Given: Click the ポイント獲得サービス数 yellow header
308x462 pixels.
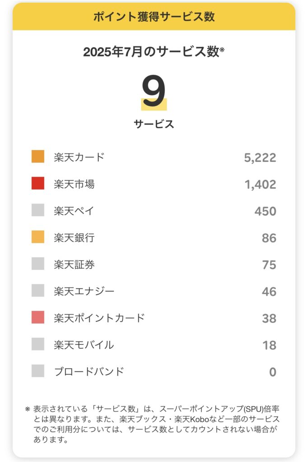Looking at the screenshot, I should coord(154,17).
